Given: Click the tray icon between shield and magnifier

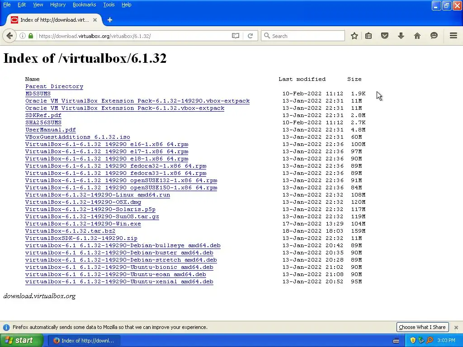Looking at the screenshot, I should pos(421,341).
